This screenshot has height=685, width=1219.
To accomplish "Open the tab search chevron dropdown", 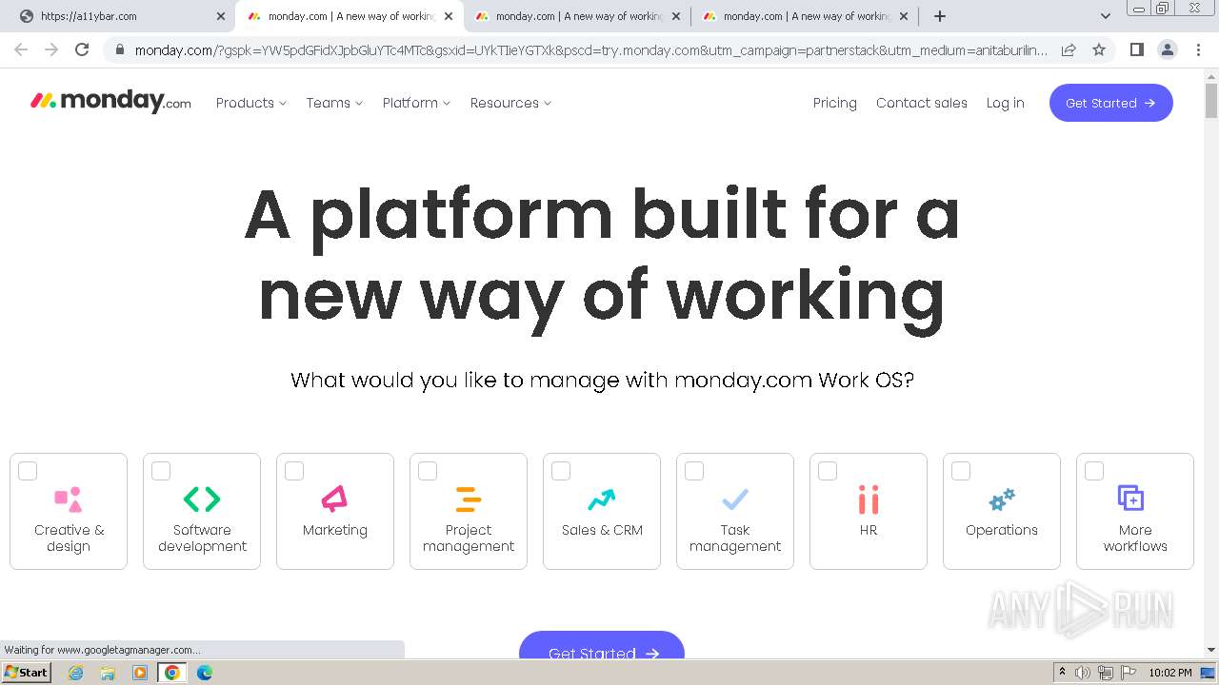I will tap(1105, 16).
